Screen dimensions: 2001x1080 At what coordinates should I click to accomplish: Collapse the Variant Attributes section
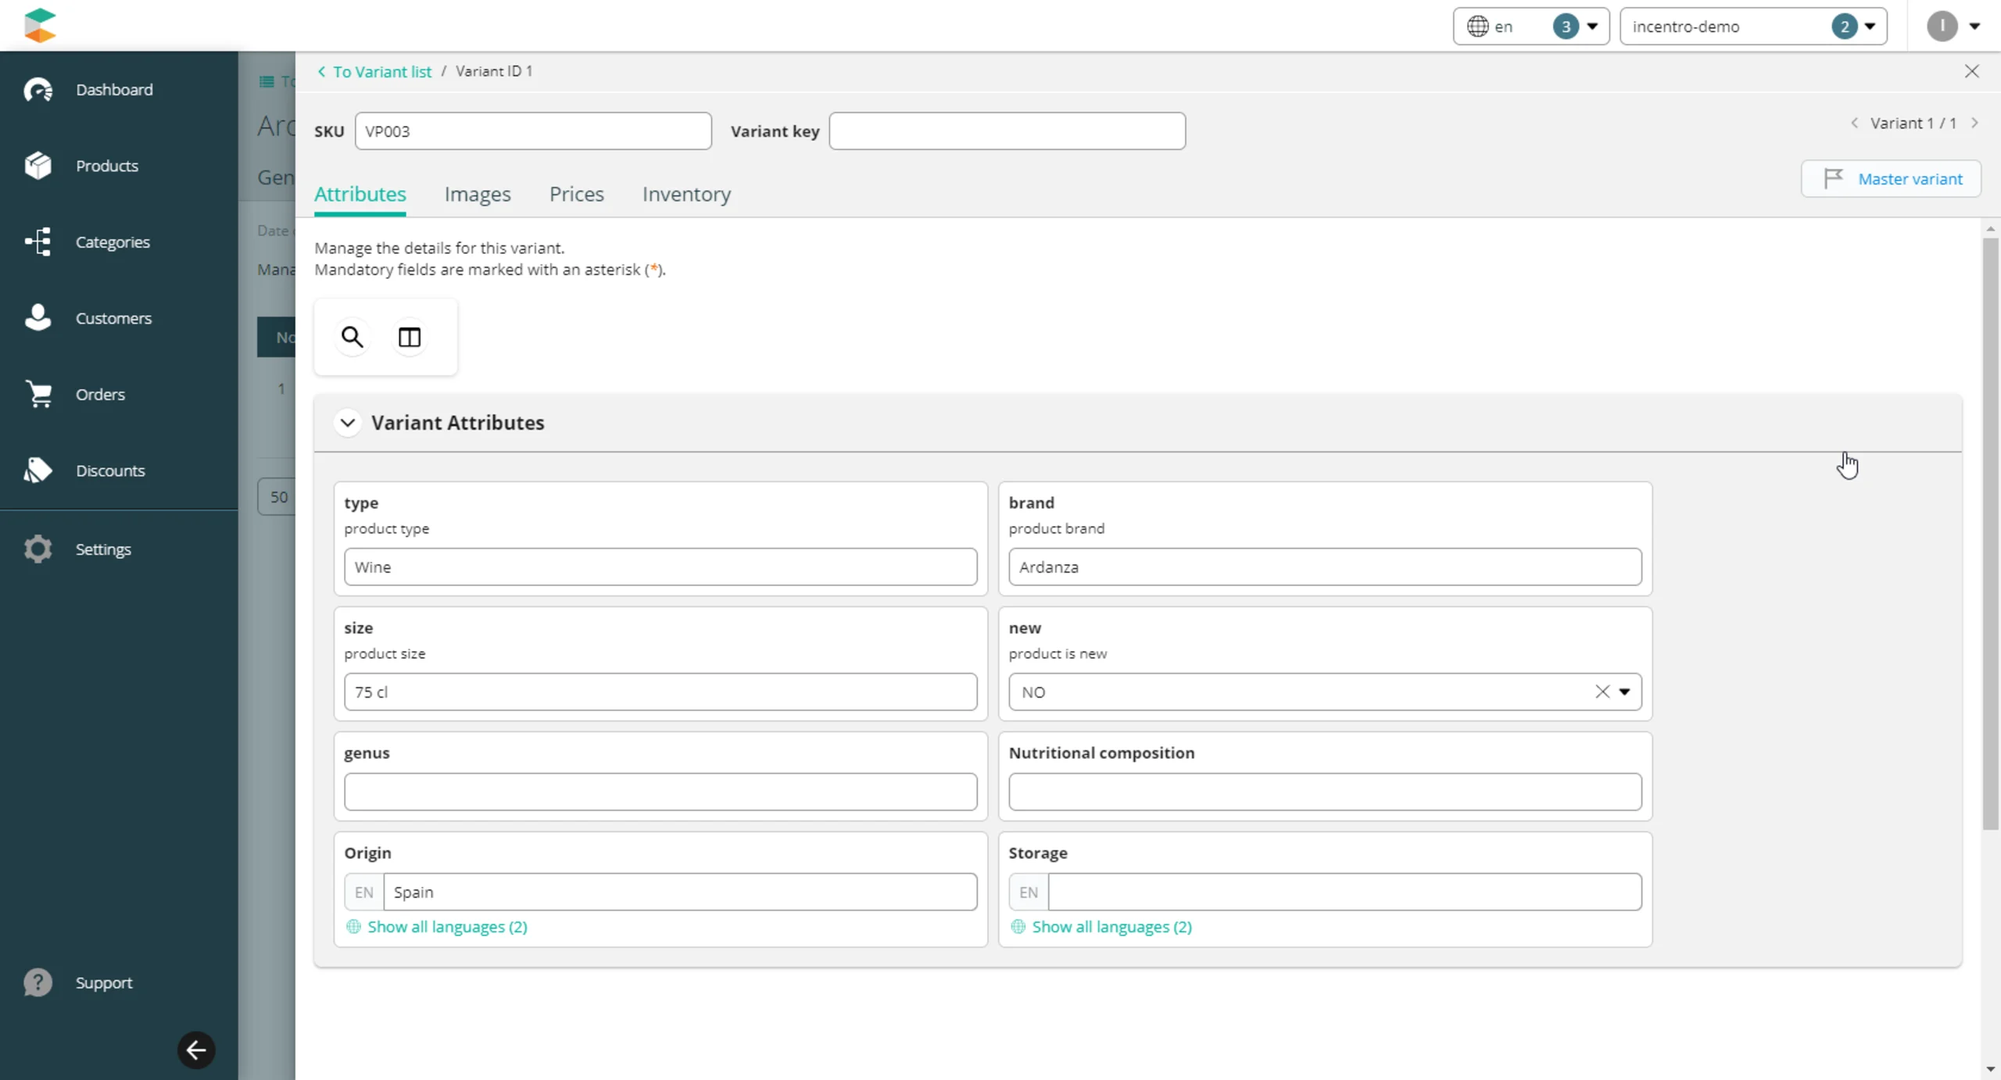pyautogui.click(x=348, y=423)
